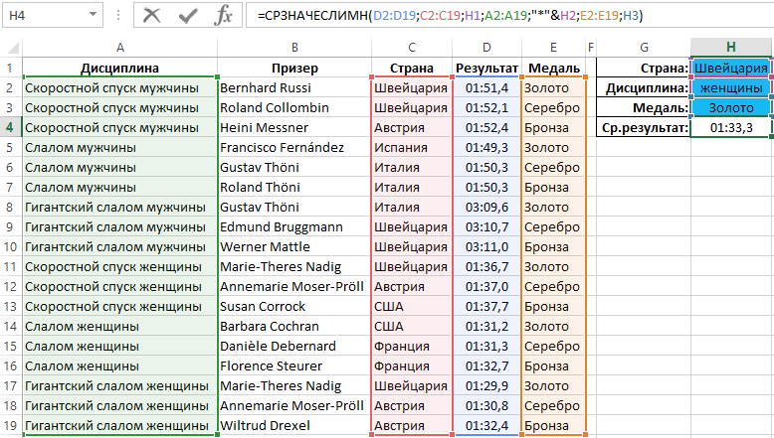Viewport: 774px width, 438px height.
Task: Click the Испания cell in the Страна column
Action: click(x=410, y=147)
